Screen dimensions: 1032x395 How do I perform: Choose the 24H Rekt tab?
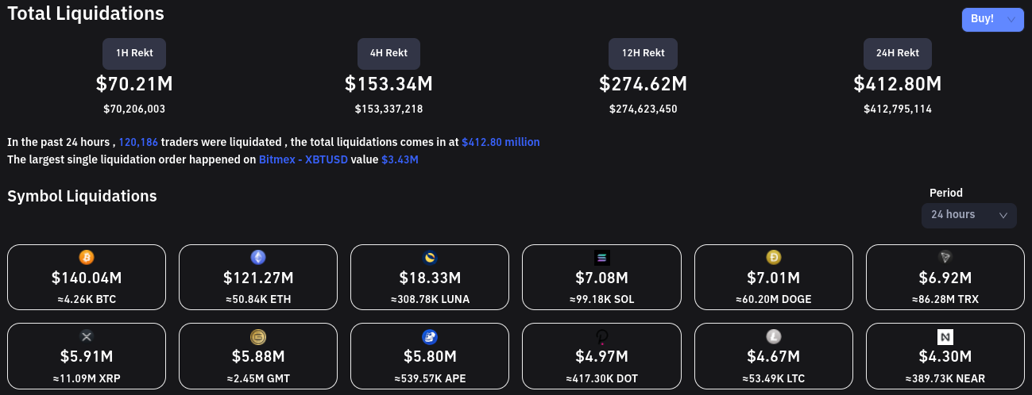point(897,53)
